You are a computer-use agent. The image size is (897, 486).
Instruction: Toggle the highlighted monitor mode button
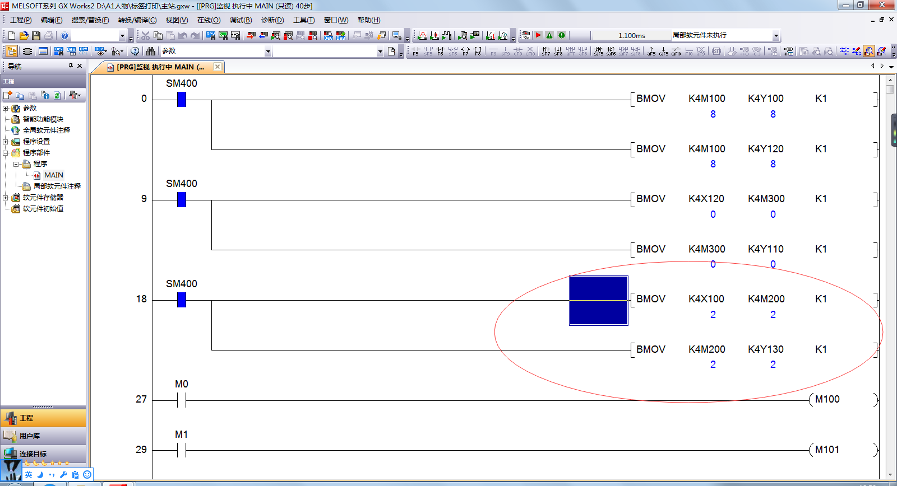[868, 52]
